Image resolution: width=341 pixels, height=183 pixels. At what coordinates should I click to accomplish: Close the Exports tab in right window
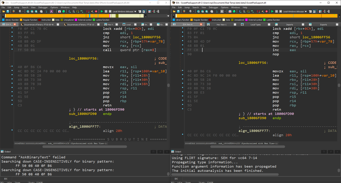tap(337, 24)
